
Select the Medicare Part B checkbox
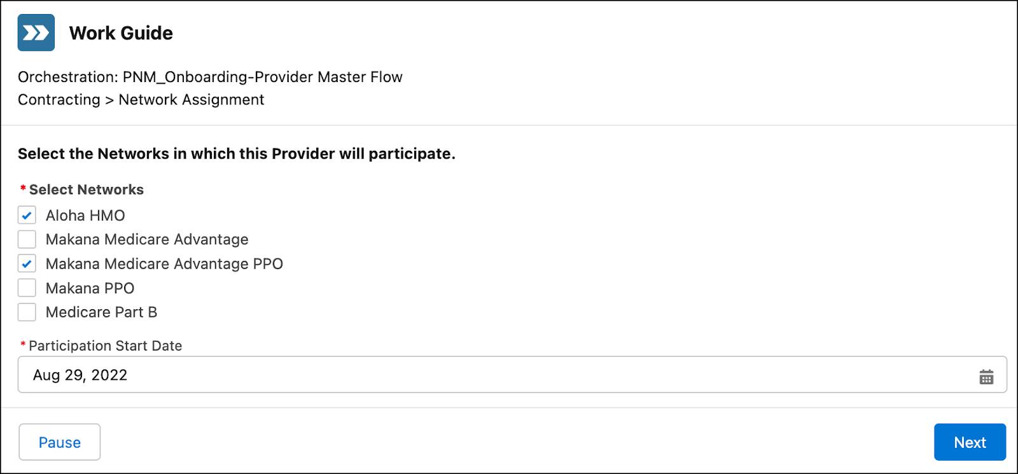click(x=26, y=312)
